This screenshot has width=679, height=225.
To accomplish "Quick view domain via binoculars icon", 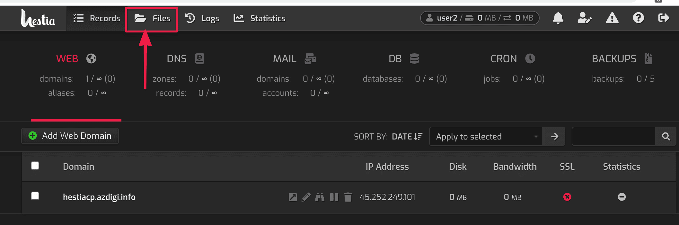I will [320, 197].
